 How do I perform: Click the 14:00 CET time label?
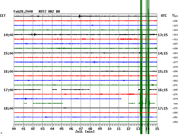(x=9, y=35)
